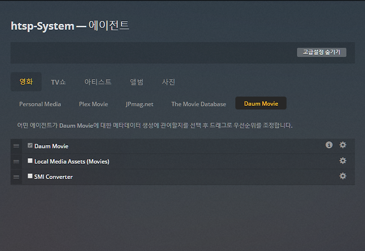This screenshot has height=251, width=365.
Task: Click the Daum Movie row label
Action: pos(51,146)
